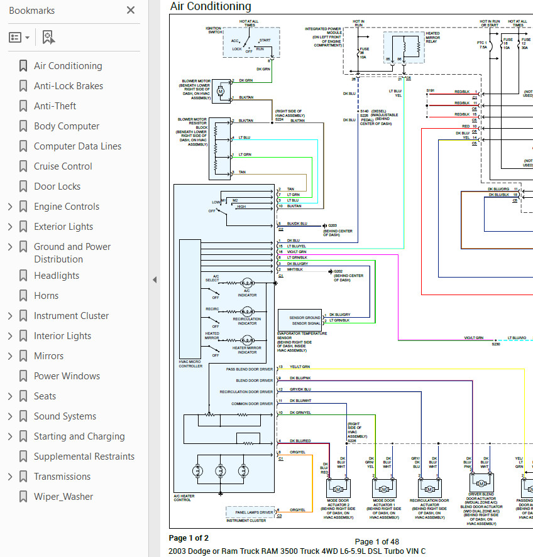Click the Sound Systems bookmark label
The height and width of the screenshot is (557, 533).
pyautogui.click(x=65, y=416)
